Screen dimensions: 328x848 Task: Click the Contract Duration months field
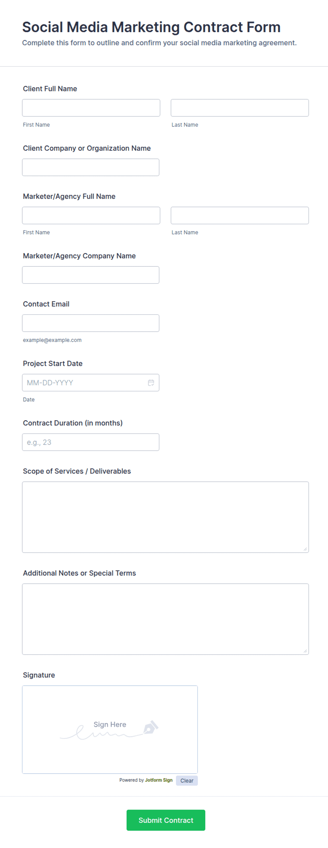pos(91,442)
